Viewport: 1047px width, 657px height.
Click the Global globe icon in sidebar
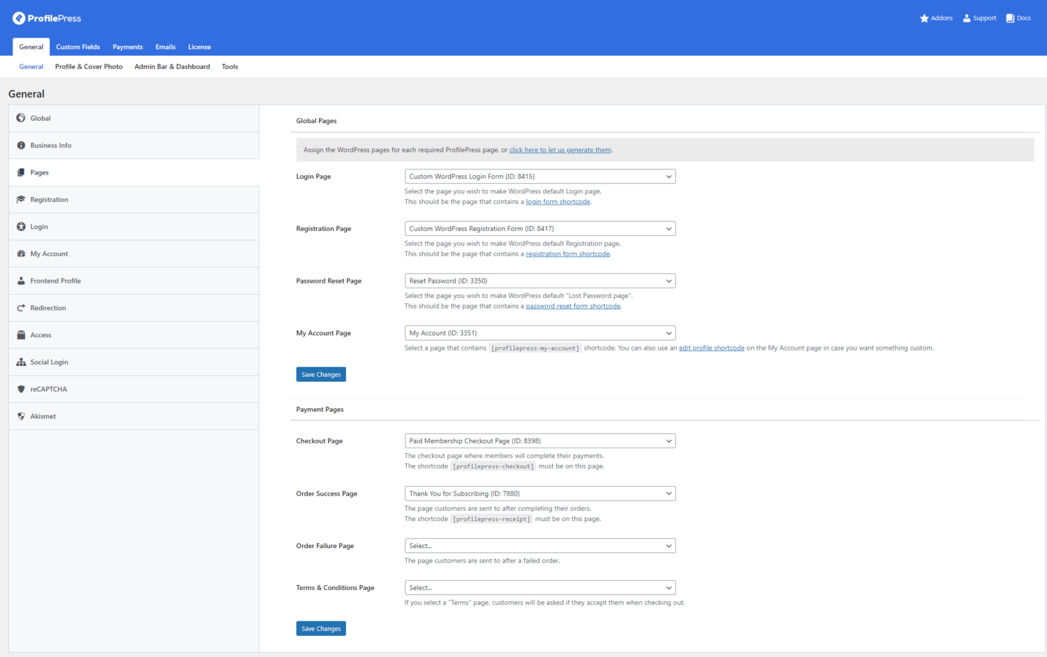(21, 118)
